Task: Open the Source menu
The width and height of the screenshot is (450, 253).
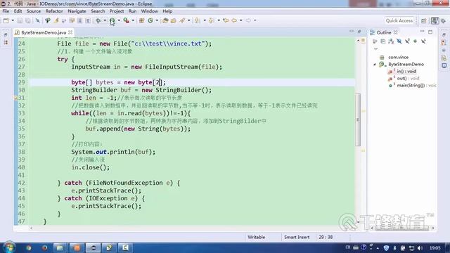Action: (34, 11)
